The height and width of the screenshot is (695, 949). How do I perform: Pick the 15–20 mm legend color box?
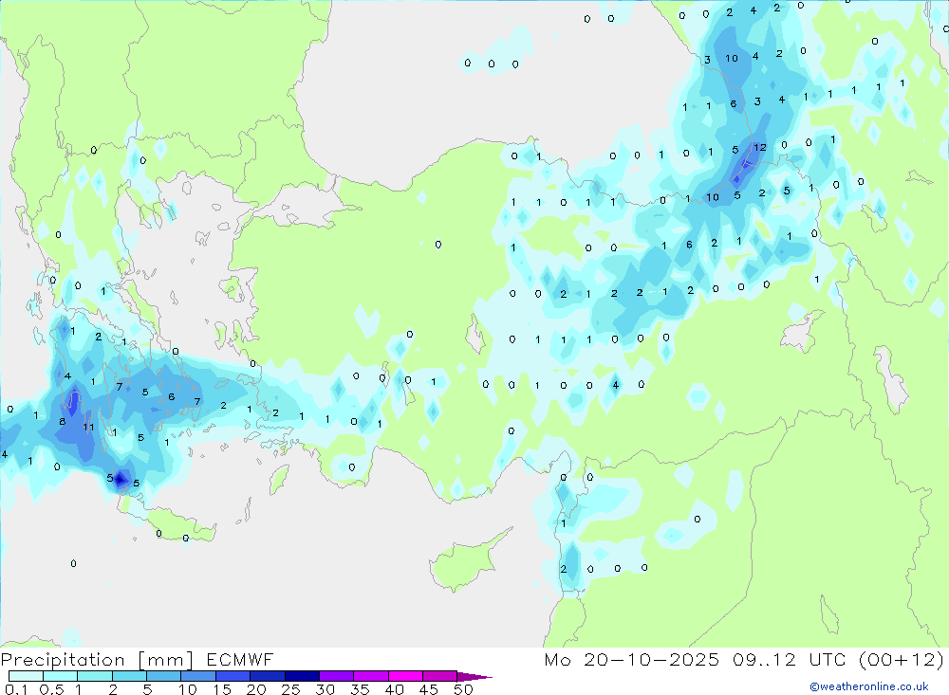click(x=233, y=676)
